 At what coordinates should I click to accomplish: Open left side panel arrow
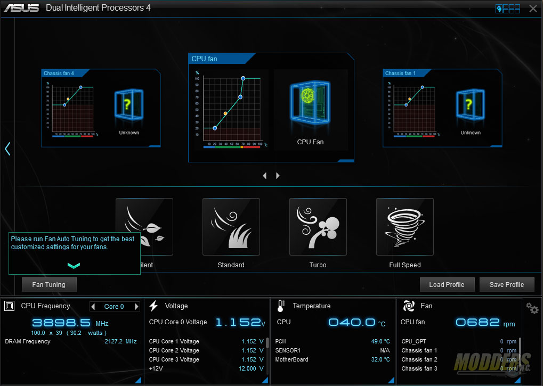[7, 149]
